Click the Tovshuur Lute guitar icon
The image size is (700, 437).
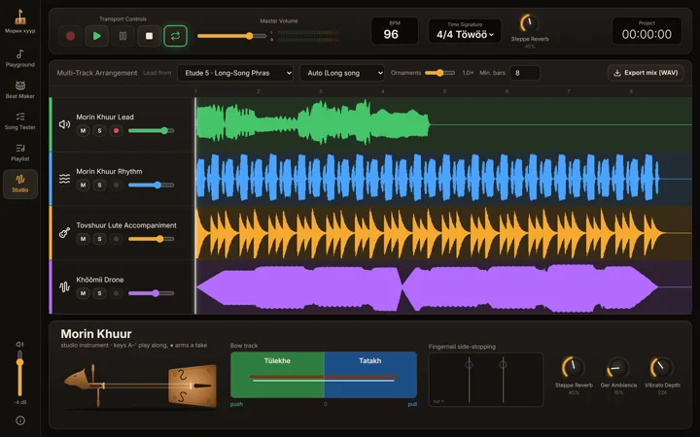pyautogui.click(x=65, y=233)
